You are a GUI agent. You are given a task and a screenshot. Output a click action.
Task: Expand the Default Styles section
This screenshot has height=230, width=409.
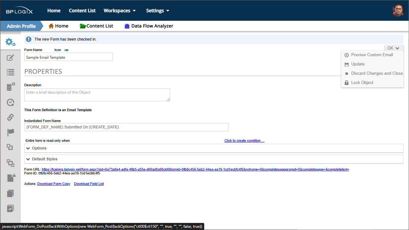pyautogui.click(x=214, y=159)
